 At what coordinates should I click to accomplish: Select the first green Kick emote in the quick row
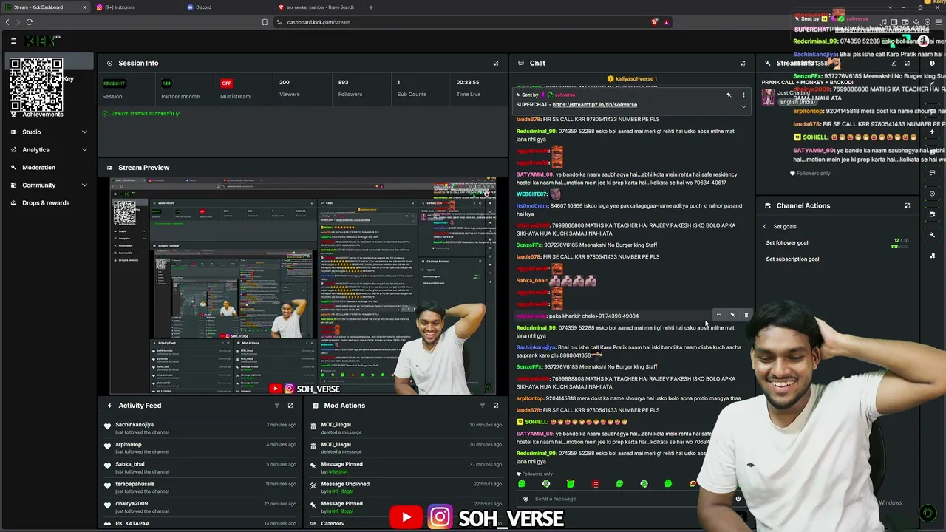522,484
